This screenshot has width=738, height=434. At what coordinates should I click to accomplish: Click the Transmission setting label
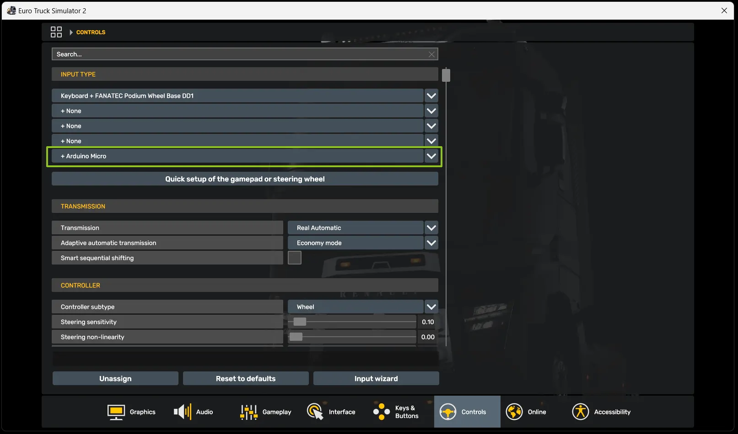coord(167,228)
